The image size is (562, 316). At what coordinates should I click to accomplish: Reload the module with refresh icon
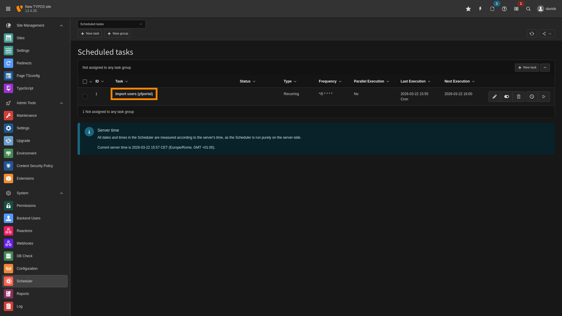pyautogui.click(x=532, y=34)
